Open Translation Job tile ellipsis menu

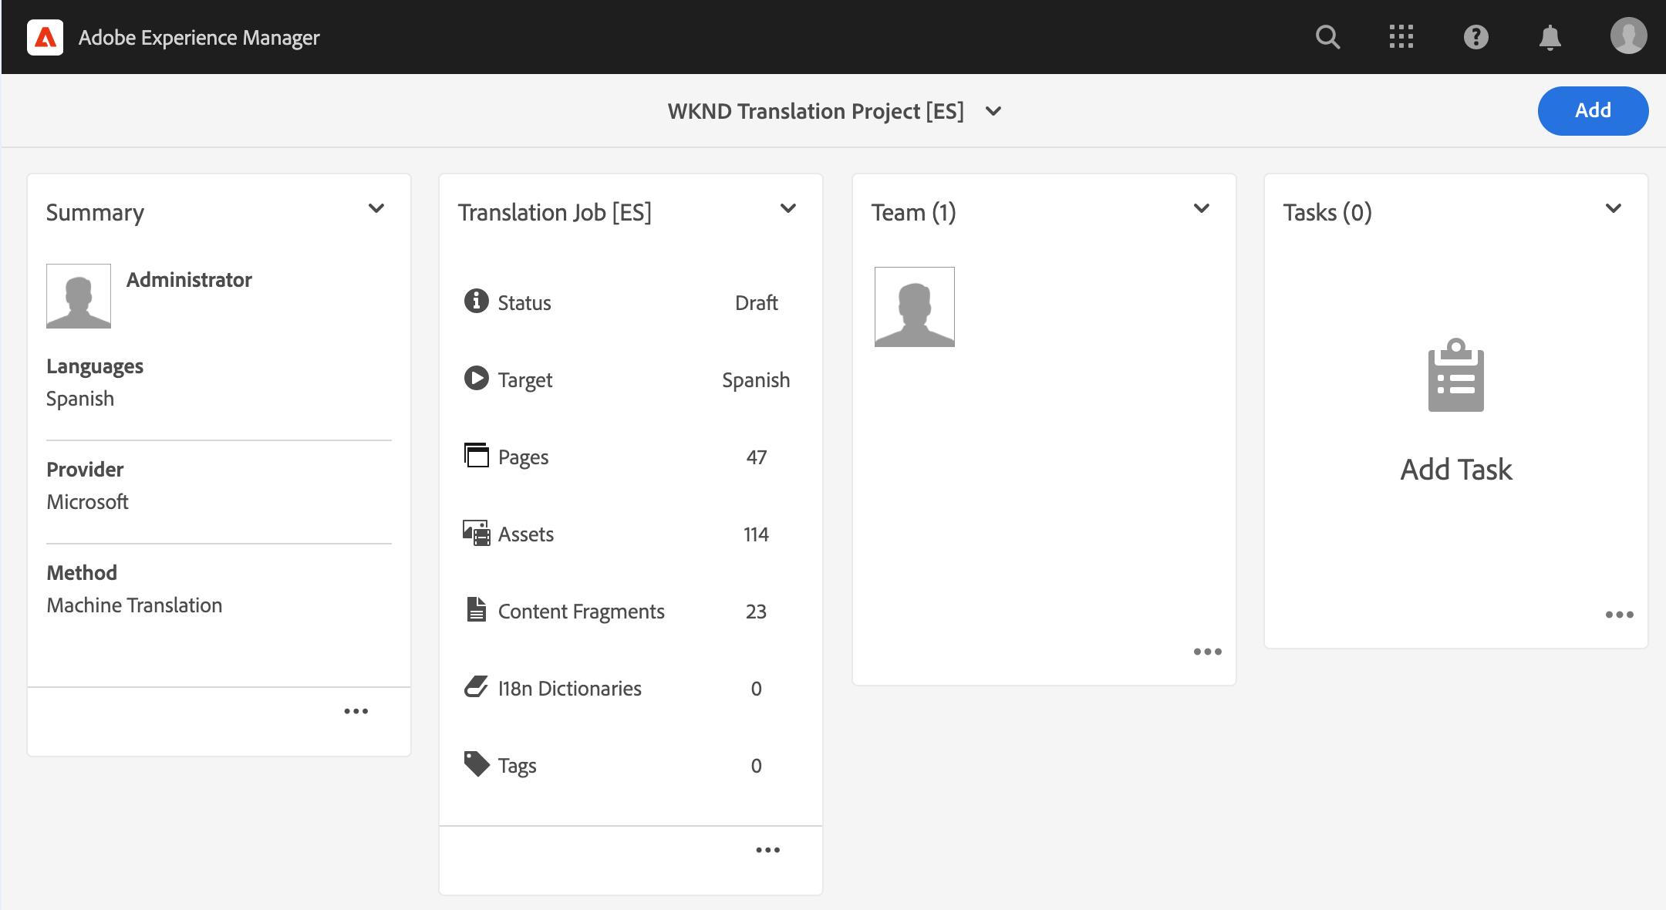tap(767, 850)
